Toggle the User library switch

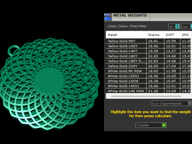point(186,26)
